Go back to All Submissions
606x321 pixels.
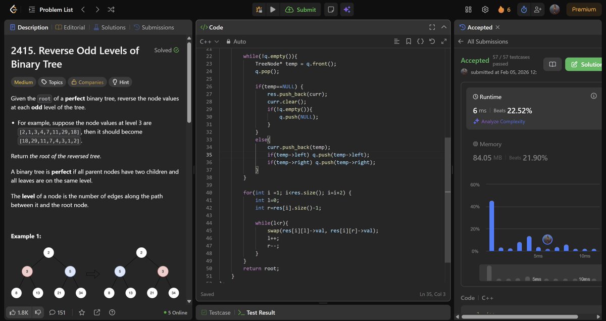click(x=483, y=41)
